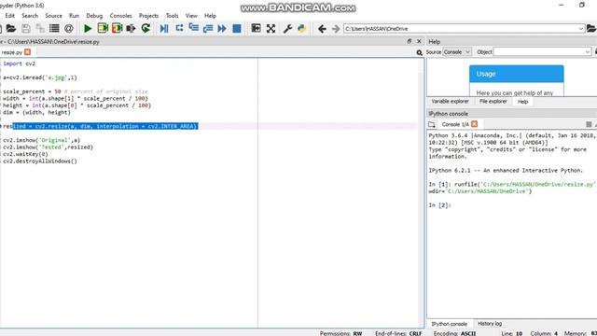
Task: Switch to History log tab
Action: [490, 324]
